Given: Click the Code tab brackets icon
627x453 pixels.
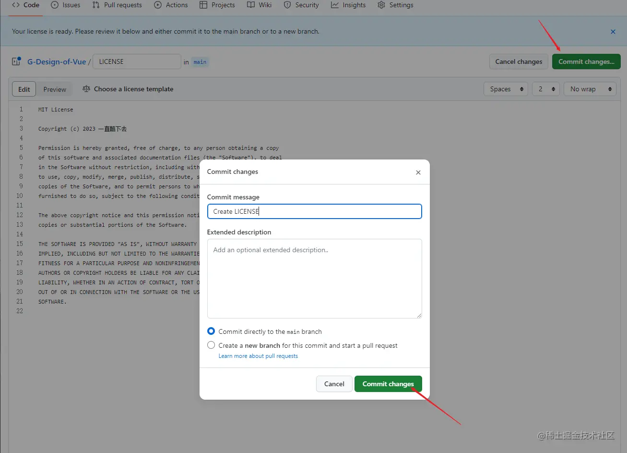Looking at the screenshot, I should [16, 5].
